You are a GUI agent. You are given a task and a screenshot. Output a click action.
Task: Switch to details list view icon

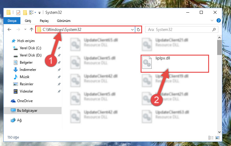(x=211, y=138)
